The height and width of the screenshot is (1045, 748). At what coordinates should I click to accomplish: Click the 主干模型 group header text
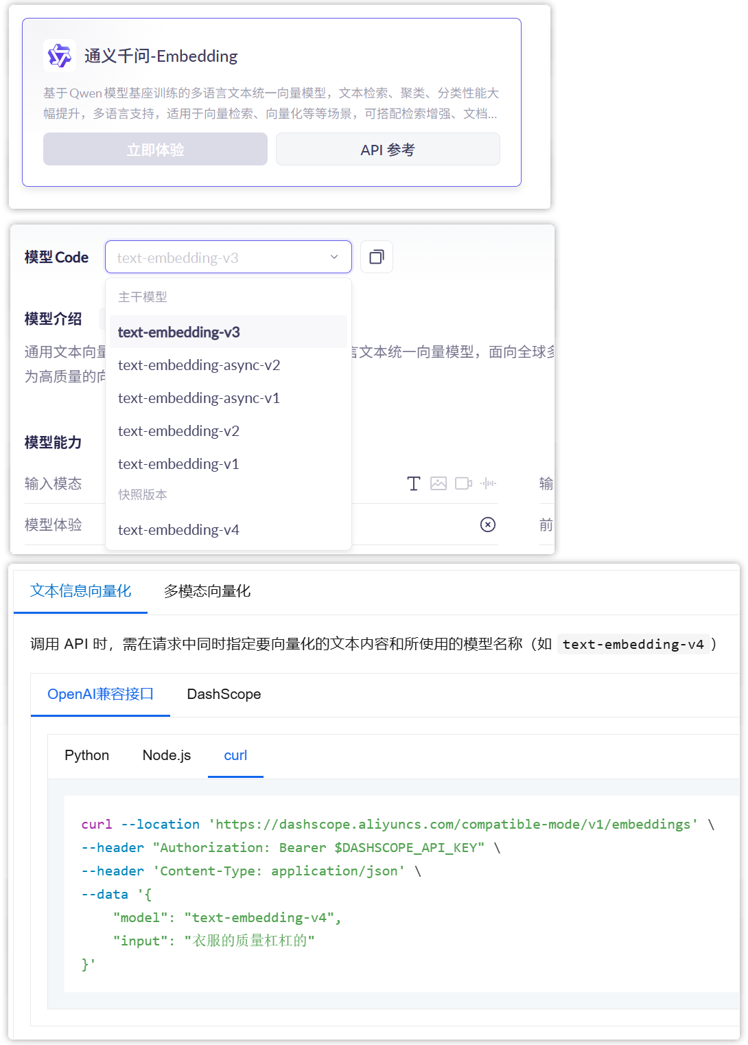[x=143, y=297]
